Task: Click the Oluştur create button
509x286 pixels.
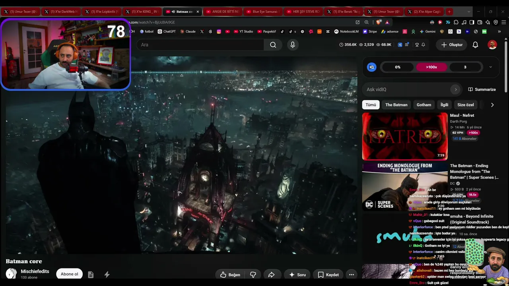Action: pos(452,45)
